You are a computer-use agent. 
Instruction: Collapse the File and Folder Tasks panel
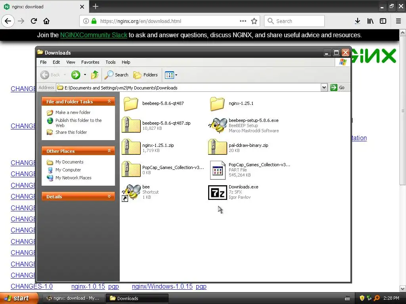click(x=109, y=101)
